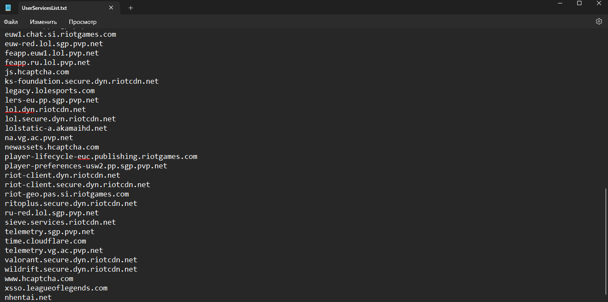Click line xsso.leagueoflegends.com
The height and width of the screenshot is (302, 608).
tap(56, 288)
